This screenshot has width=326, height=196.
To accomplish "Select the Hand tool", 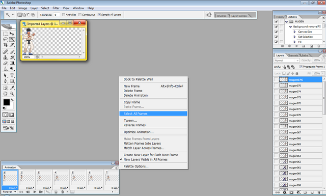I will pyautogui.click(x=6, y=94).
